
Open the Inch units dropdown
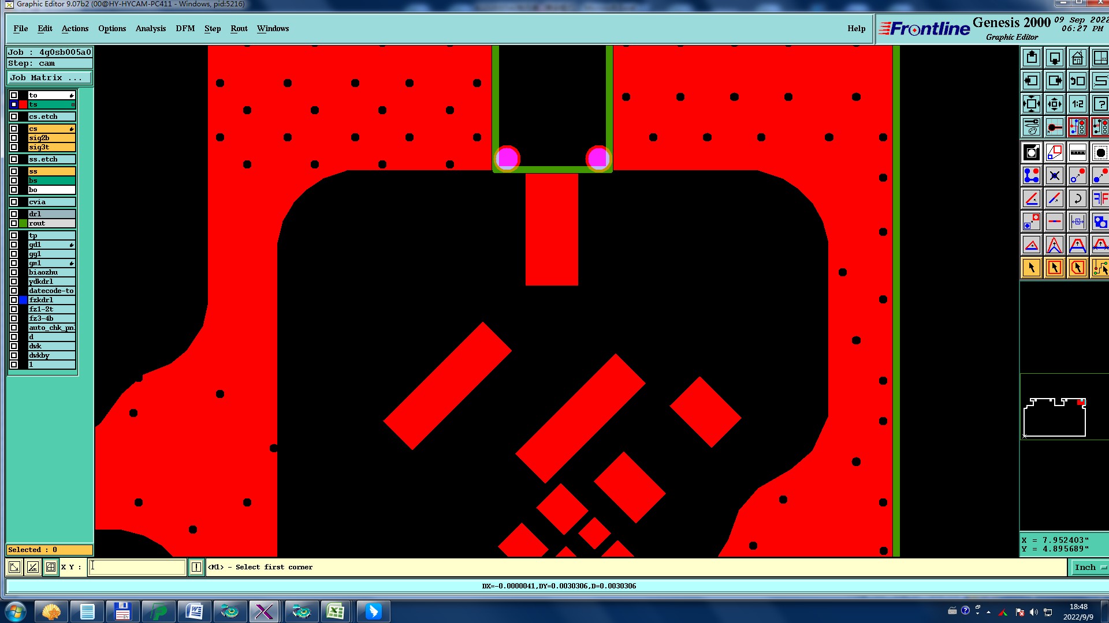(1089, 567)
